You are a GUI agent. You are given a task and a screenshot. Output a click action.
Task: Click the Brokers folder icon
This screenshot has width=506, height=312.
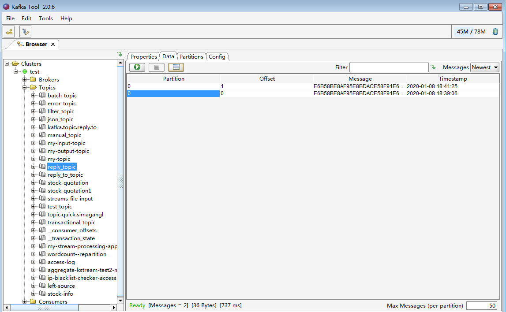click(33, 79)
